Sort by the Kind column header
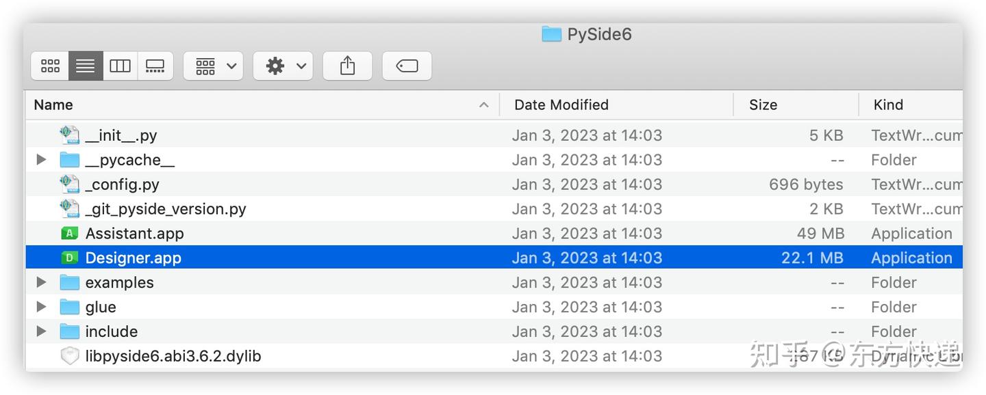The image size is (986, 395). pyautogui.click(x=888, y=105)
